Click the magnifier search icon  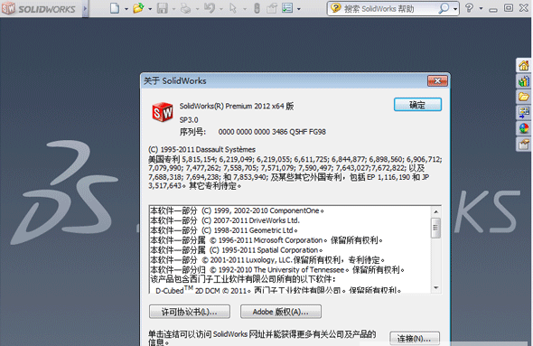(x=444, y=8)
